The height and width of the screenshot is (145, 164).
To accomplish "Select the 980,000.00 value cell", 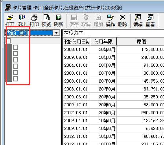I will pos(140,113).
